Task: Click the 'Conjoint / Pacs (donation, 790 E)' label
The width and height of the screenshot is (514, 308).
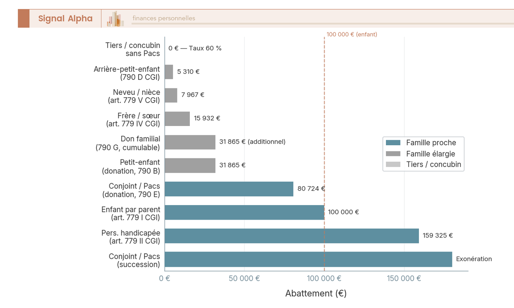Action: [131, 190]
